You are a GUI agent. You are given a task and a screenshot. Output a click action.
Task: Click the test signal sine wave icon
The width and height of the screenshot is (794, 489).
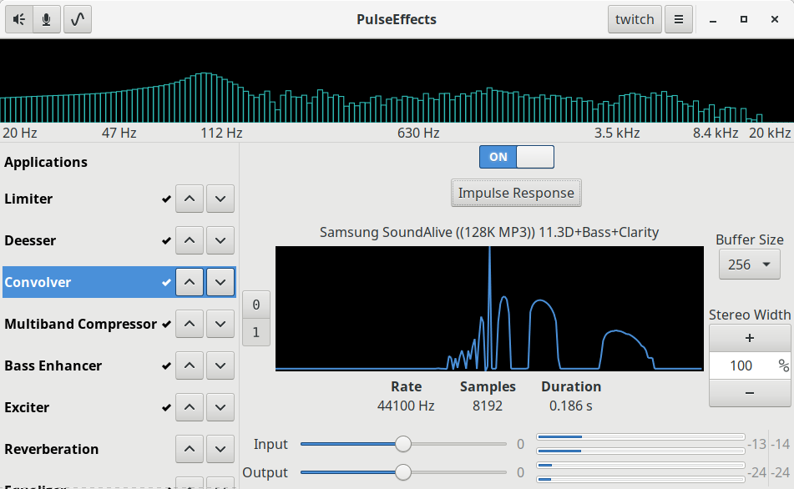pyautogui.click(x=77, y=19)
